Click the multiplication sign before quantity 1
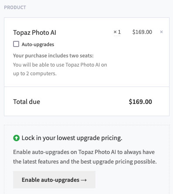The width and height of the screenshot is (173, 194). 115,32
